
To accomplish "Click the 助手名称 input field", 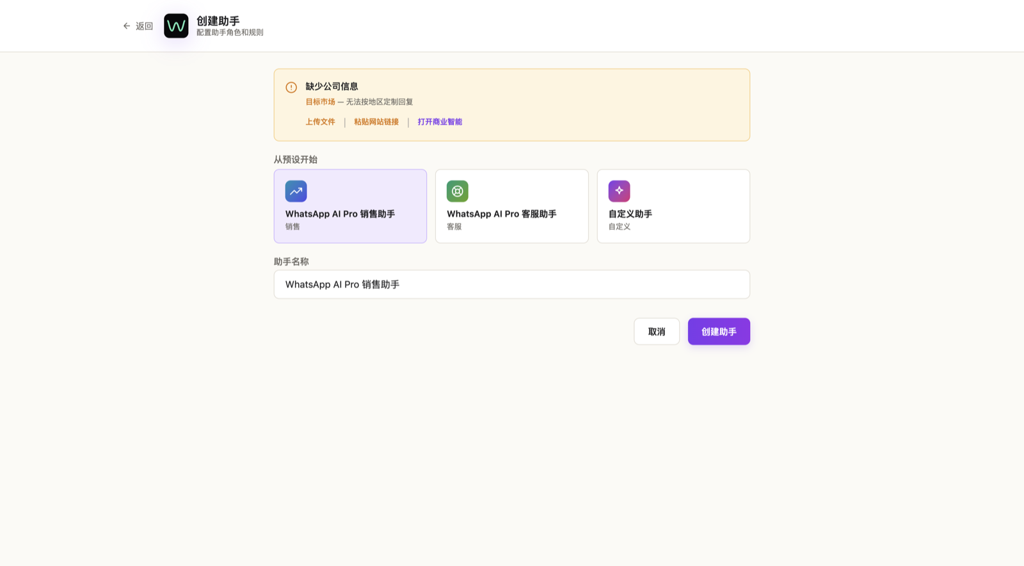I will [x=512, y=284].
